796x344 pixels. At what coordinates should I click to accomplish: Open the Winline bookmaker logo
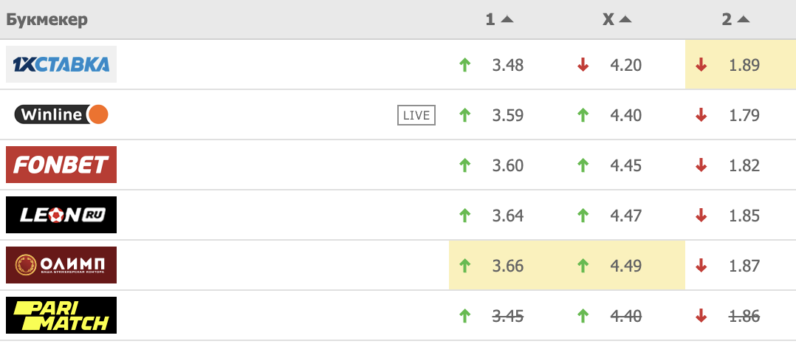tap(61, 114)
